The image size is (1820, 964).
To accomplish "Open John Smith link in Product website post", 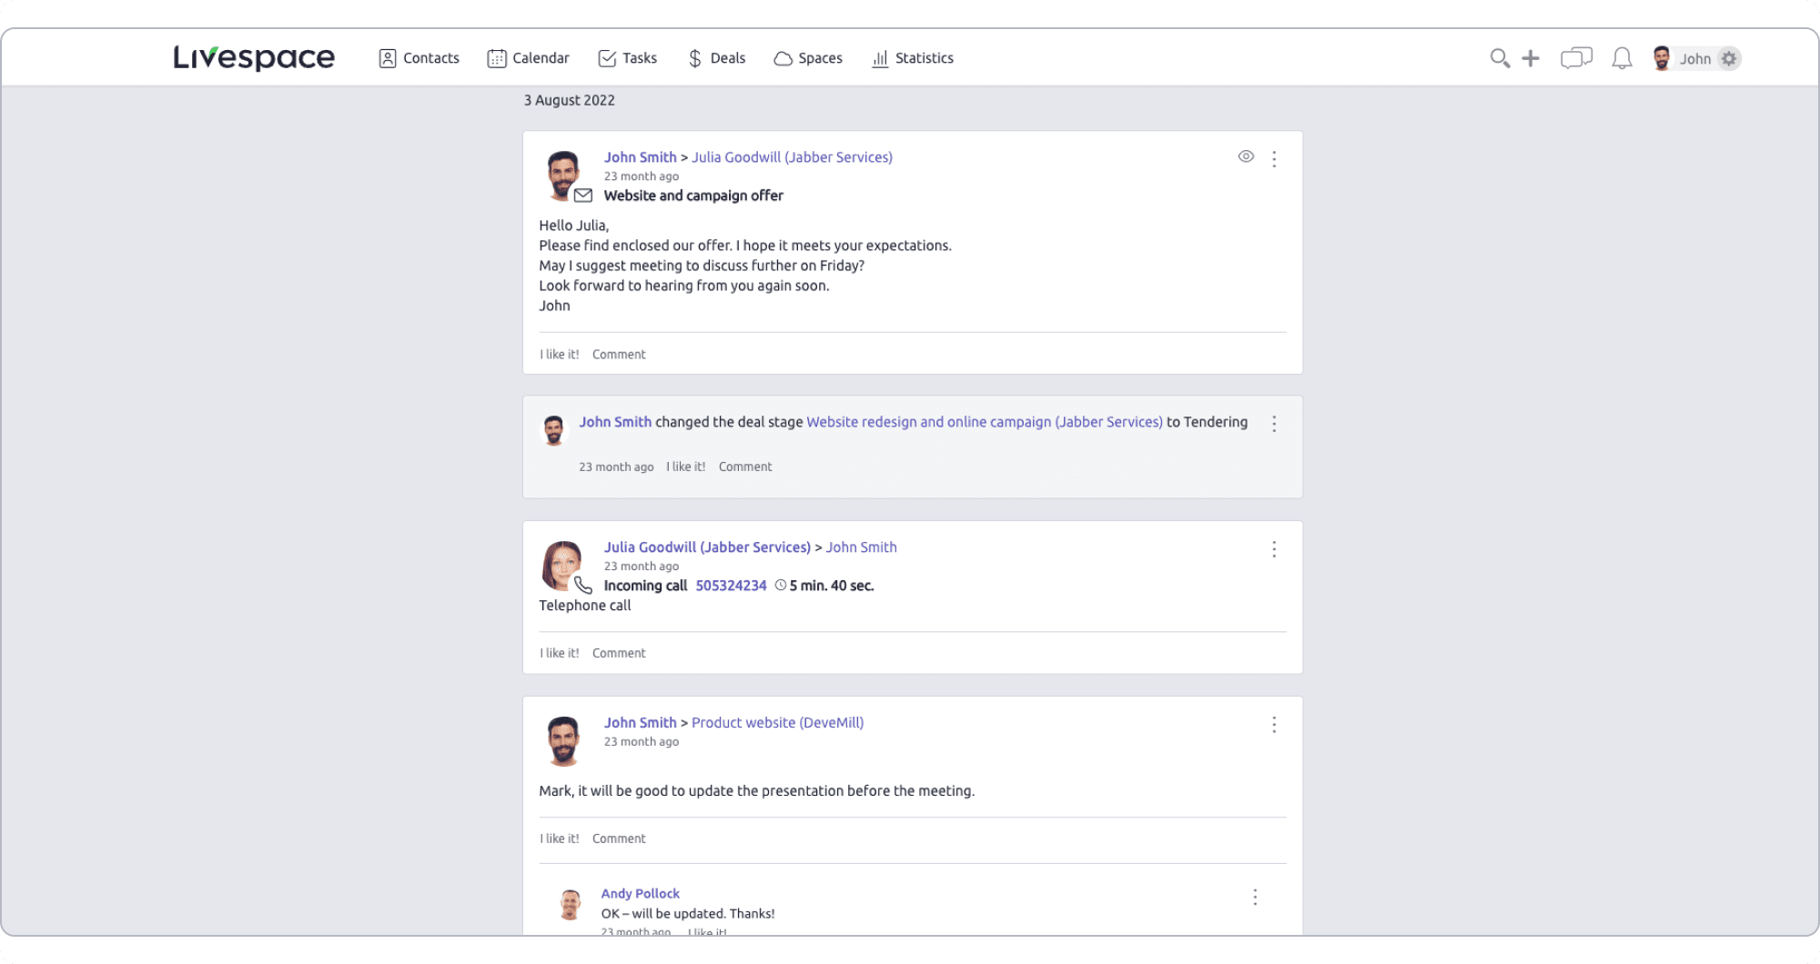I will pyautogui.click(x=641, y=723).
